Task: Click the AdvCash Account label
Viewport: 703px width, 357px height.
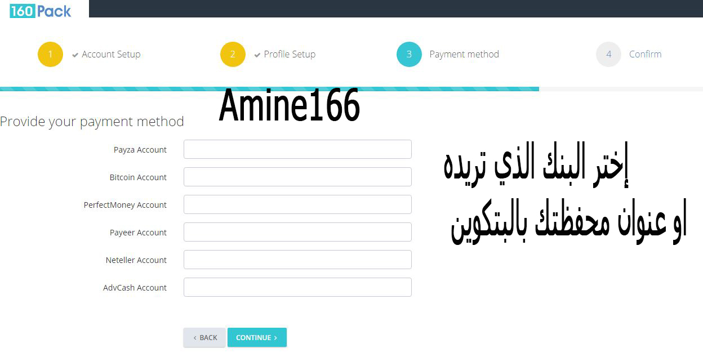Action: pos(135,288)
